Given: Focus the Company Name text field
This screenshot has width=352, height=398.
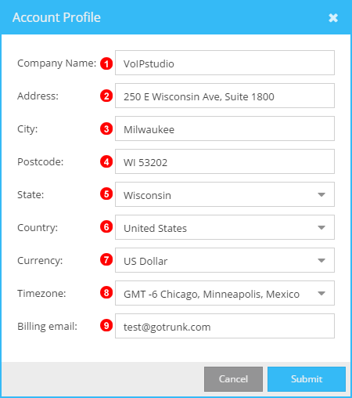Looking at the screenshot, I should tap(224, 63).
